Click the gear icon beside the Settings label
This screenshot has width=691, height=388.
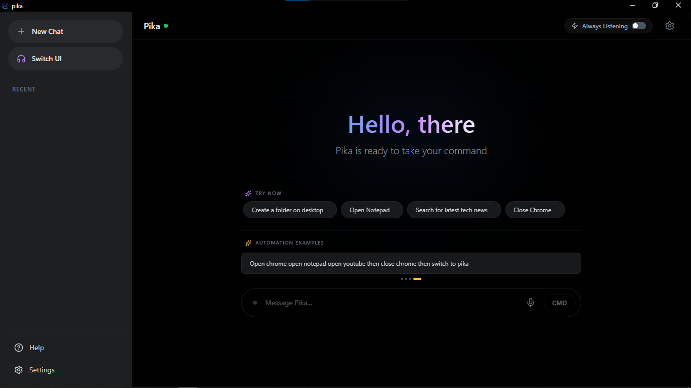pos(19,370)
